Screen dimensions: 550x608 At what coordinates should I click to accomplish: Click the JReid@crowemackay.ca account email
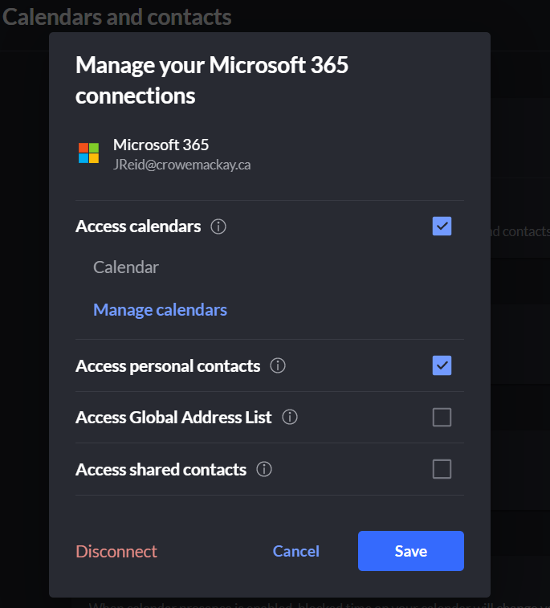[181, 165]
